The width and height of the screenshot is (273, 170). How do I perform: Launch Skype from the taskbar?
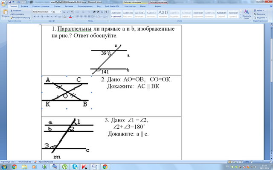(75, 167)
